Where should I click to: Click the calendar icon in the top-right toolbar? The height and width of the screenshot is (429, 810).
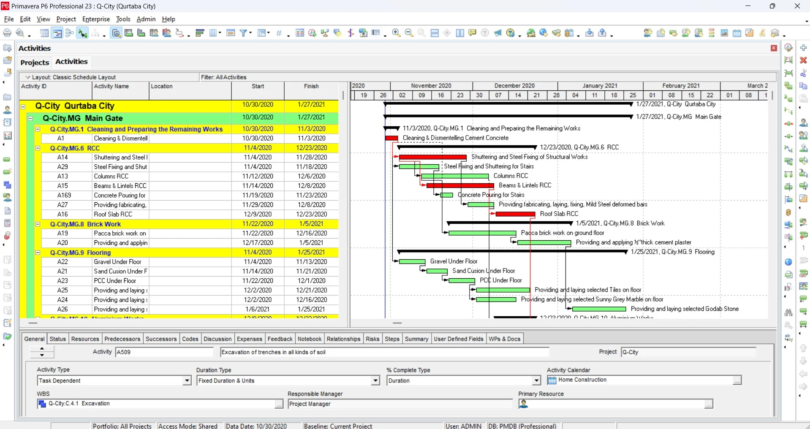click(737, 33)
